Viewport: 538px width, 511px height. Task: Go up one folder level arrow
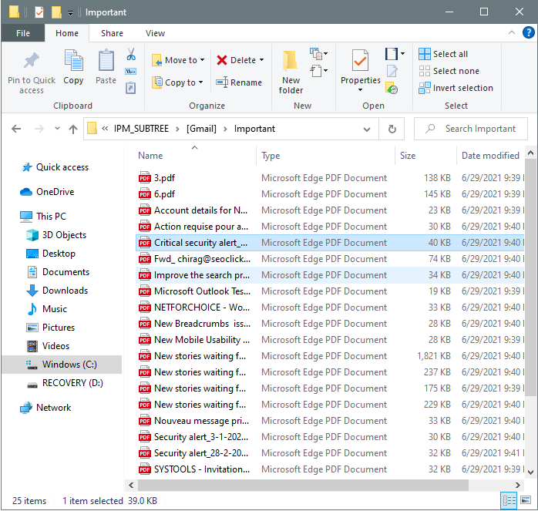(x=72, y=129)
